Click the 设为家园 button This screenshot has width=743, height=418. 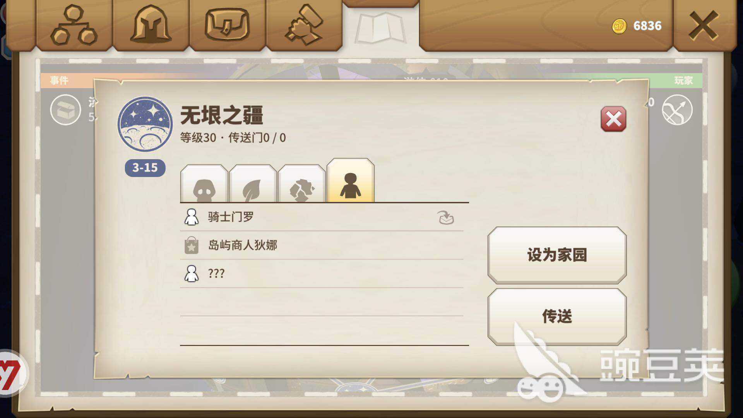point(557,255)
